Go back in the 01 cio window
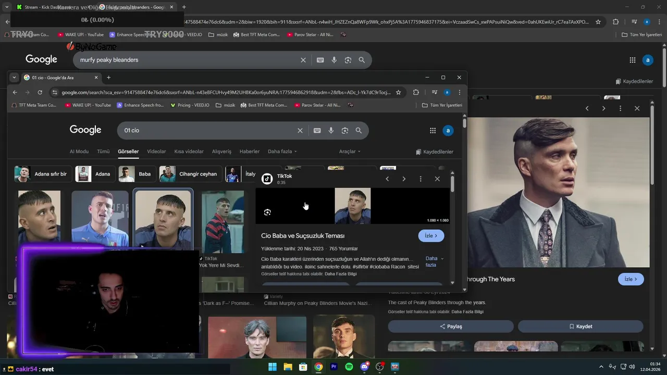The image size is (667, 375). pyautogui.click(x=15, y=92)
